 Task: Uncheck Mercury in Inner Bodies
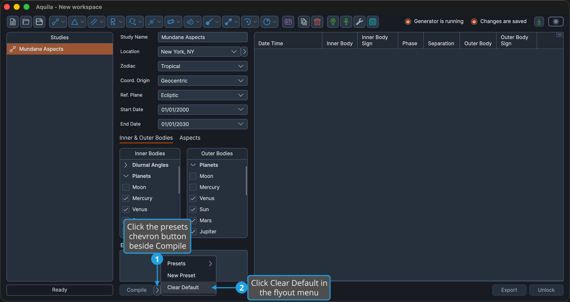(x=126, y=198)
